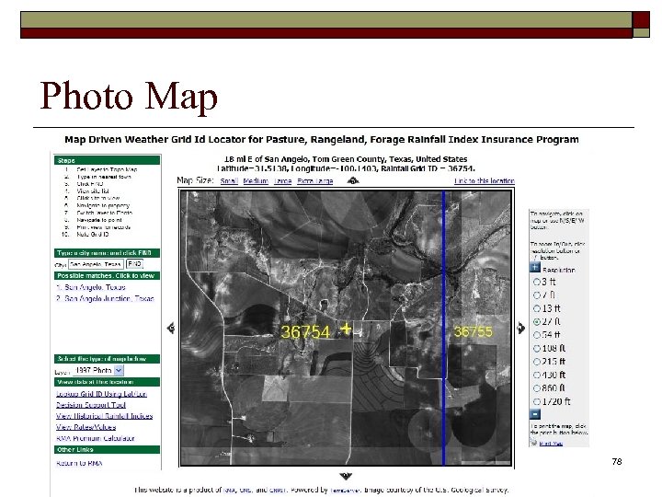The height and width of the screenshot is (497, 662).
Task: Open View Historical Rainfall Indices
Action: 104,416
